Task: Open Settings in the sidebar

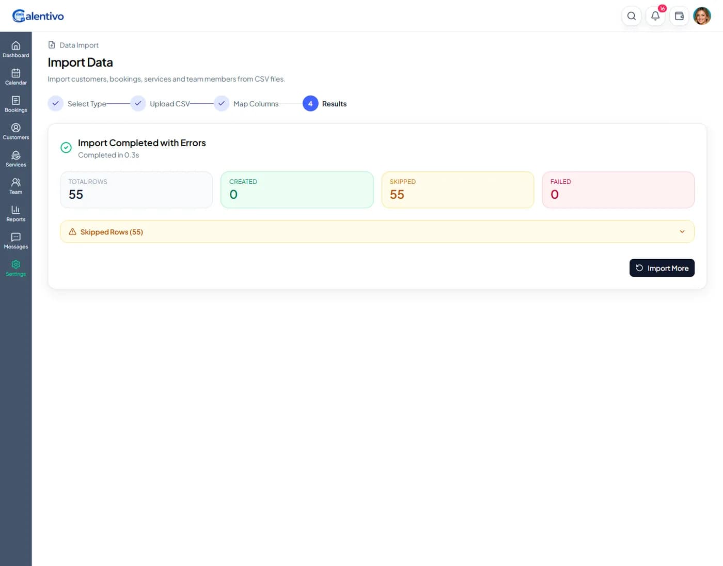Action: click(16, 268)
